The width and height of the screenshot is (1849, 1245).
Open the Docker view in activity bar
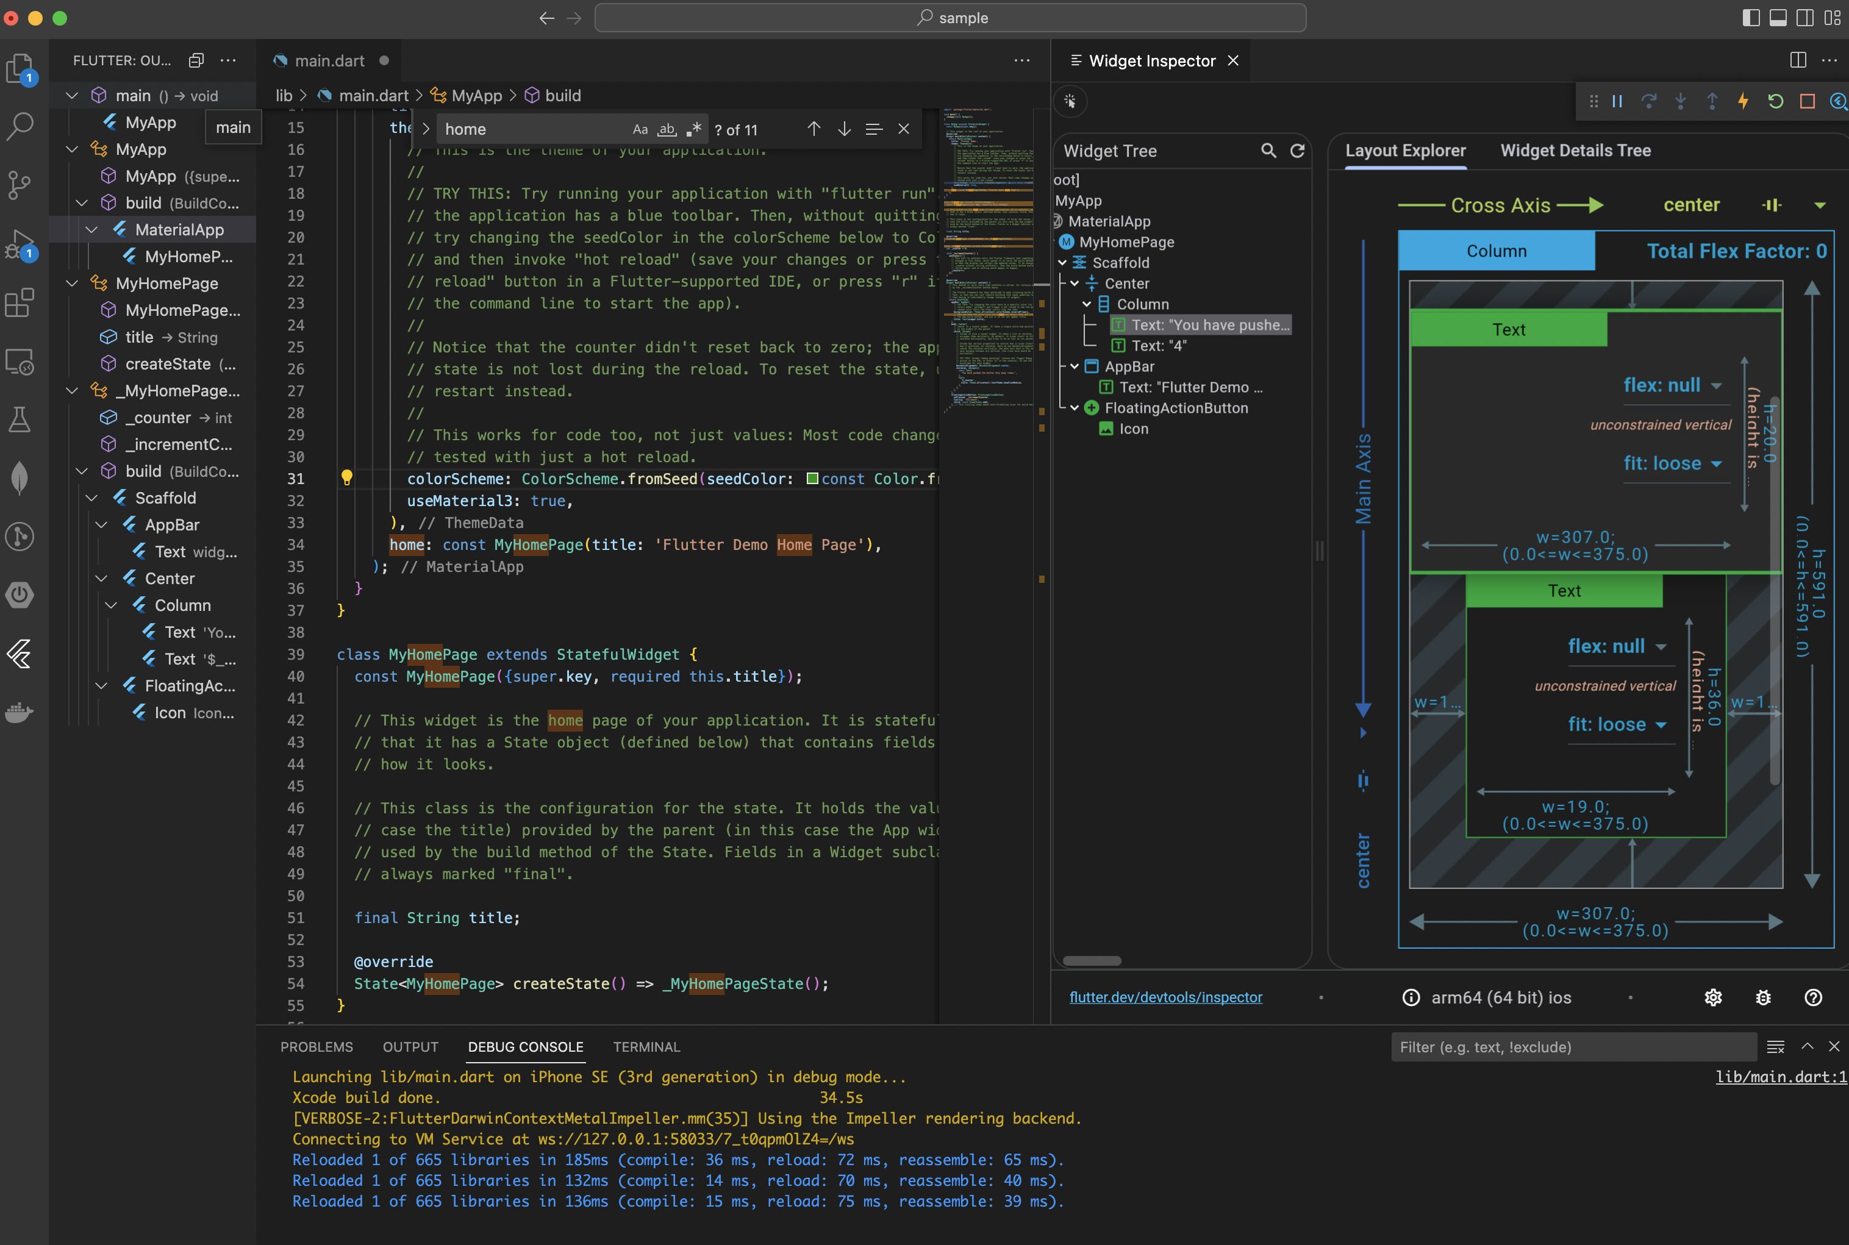(20, 712)
